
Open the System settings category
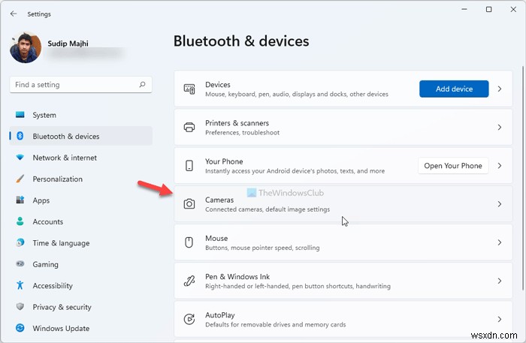(81, 115)
